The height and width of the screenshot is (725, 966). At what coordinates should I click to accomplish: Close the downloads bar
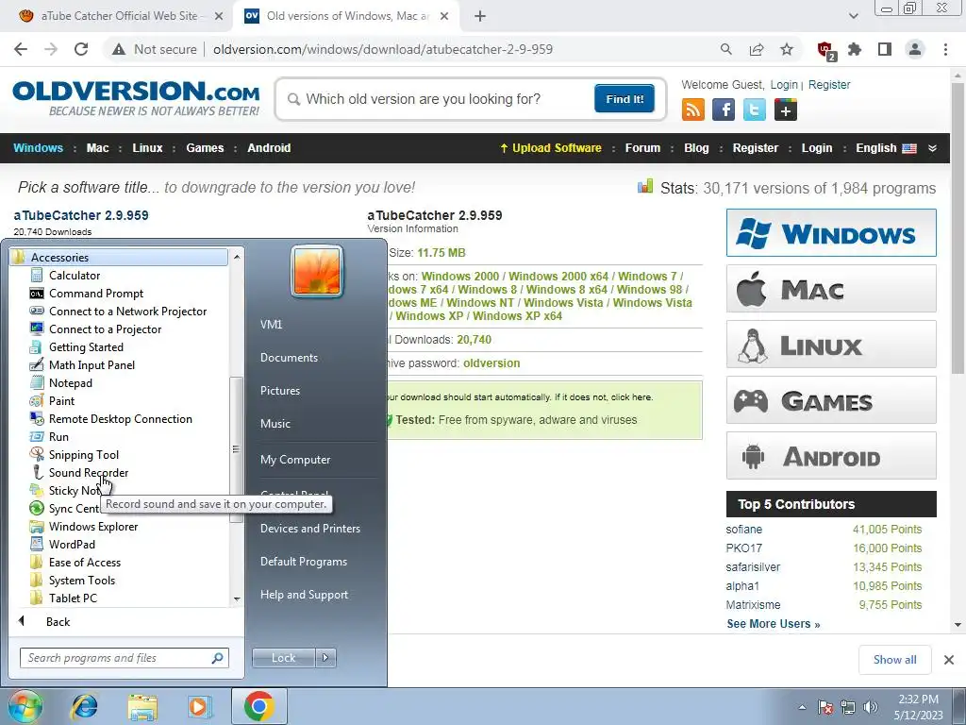[x=949, y=660]
